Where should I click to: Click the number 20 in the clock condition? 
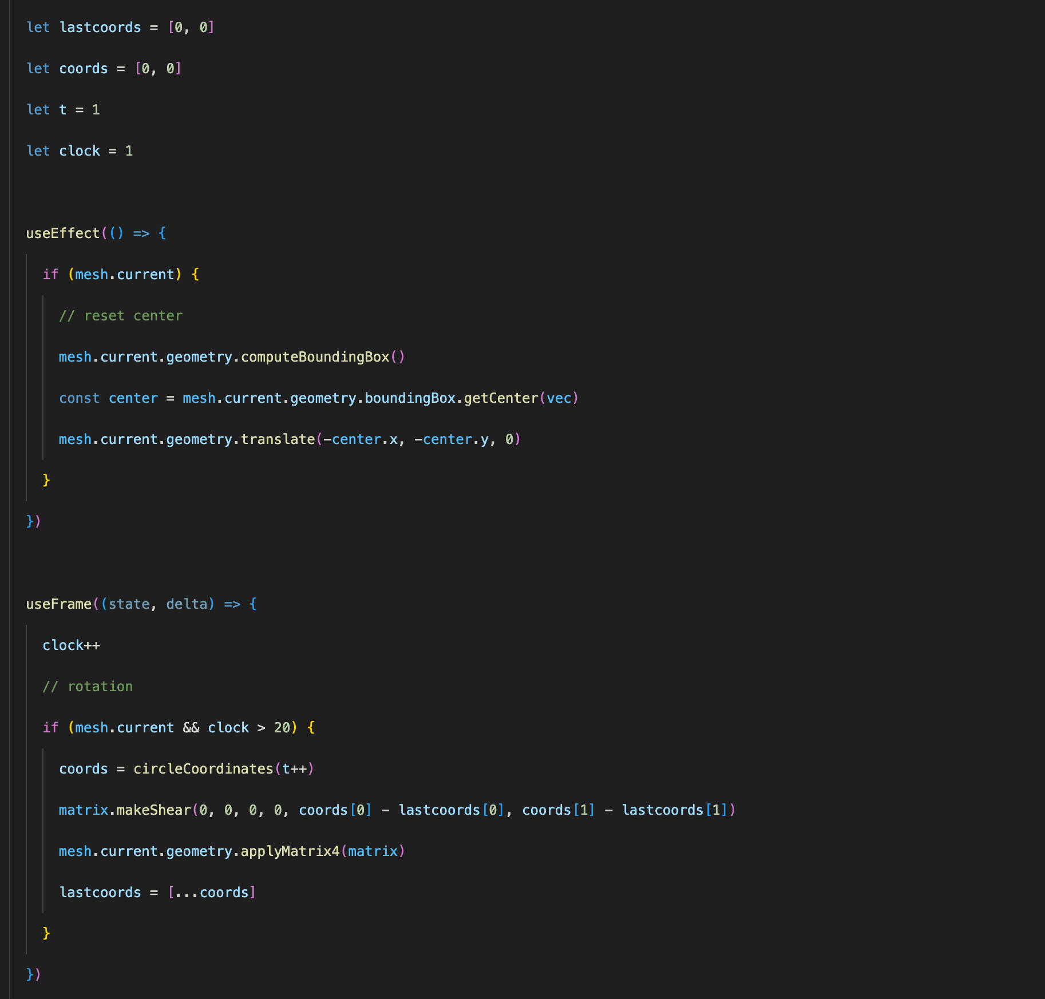pos(282,728)
